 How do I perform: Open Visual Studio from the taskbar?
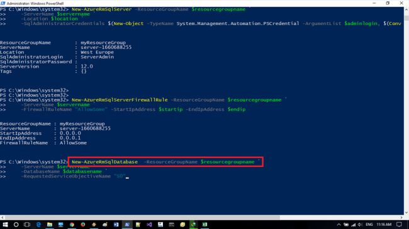click(x=149, y=225)
